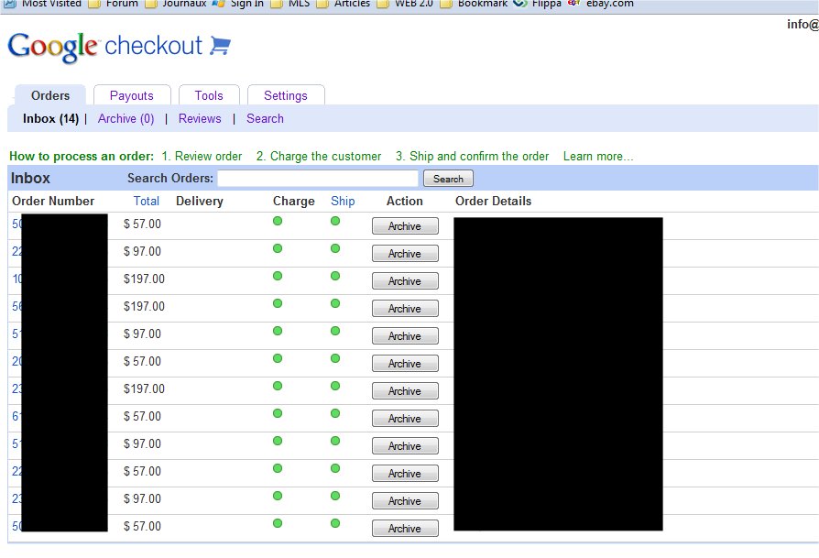Open the Bookmark folder in bookmarks bar
This screenshot has height=558, width=819.
(x=474, y=4)
